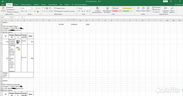
Task: Expand the cell styles gallery
Action: pos(133,11)
